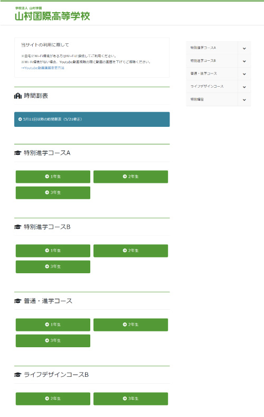Screen dimensions: 264x417
Task: Click graduation cap icon beside 特別進学コースA heading
Action: click(x=17, y=153)
